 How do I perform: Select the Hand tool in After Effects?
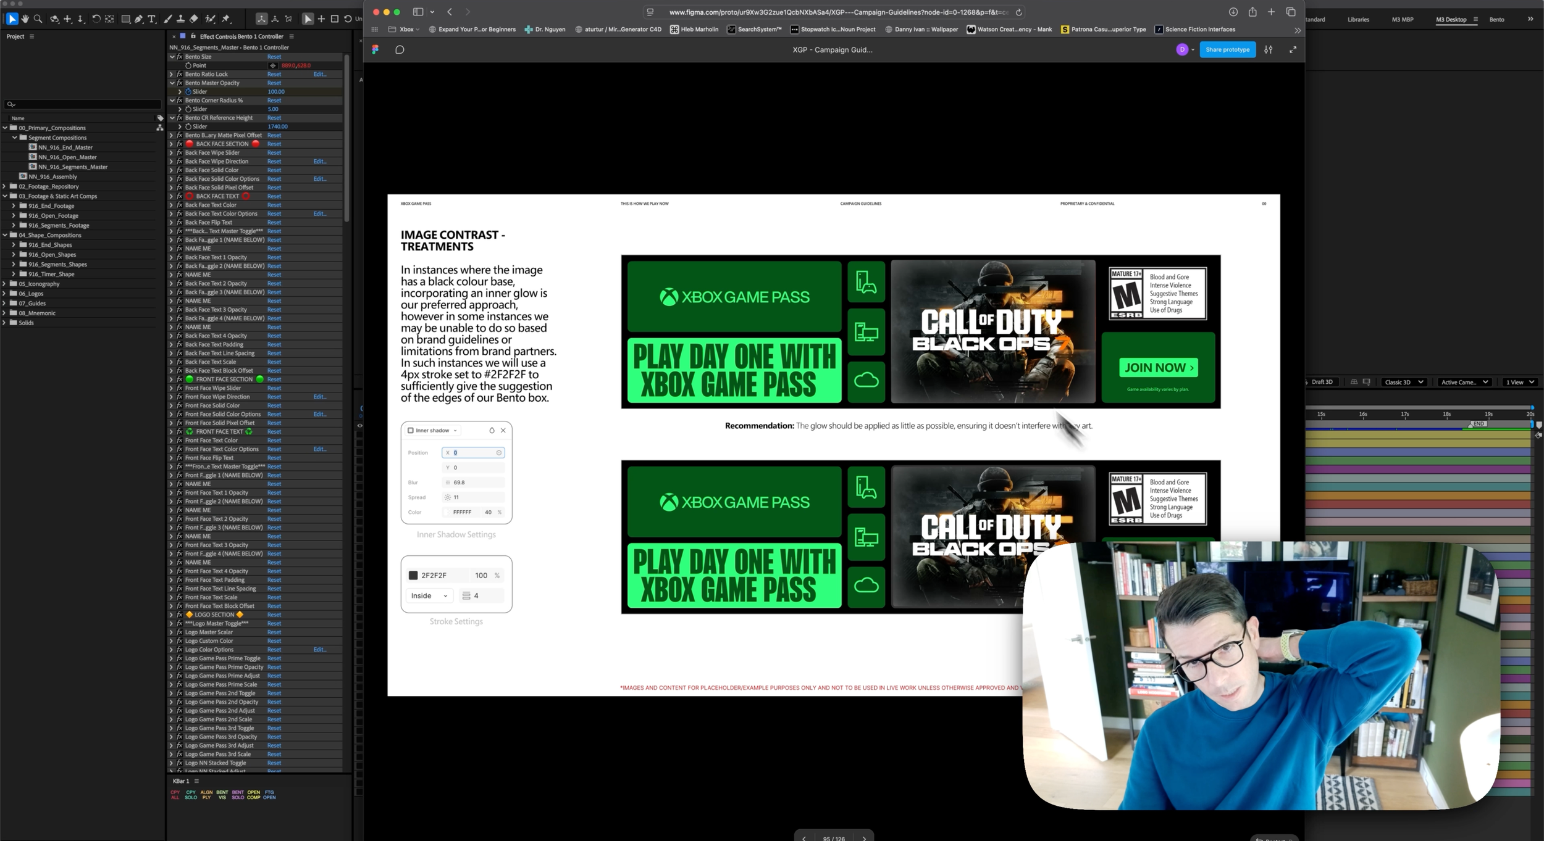[25, 19]
